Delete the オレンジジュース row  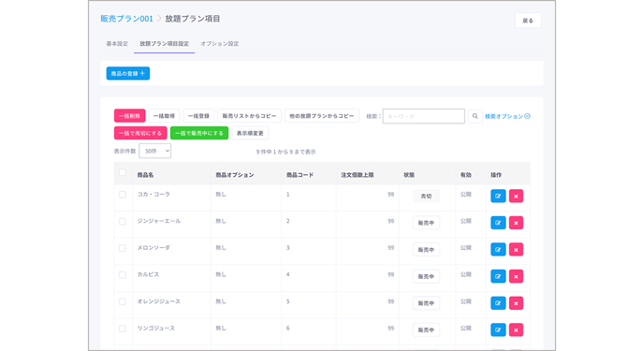[x=516, y=303]
